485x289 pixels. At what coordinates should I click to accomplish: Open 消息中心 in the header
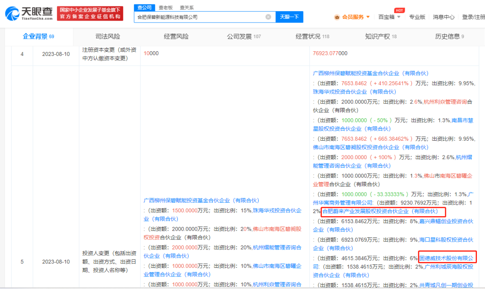pos(443,17)
